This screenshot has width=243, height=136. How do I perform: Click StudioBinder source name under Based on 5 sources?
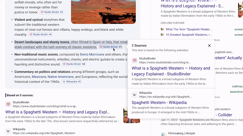pos(21,103)
